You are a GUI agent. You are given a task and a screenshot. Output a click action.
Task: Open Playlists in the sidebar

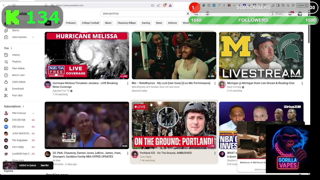pyautogui.click(x=16, y=61)
